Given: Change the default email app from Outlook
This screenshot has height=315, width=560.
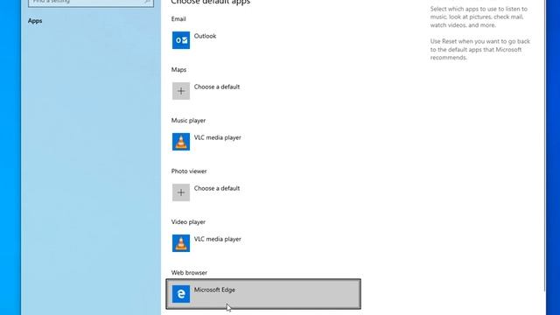Looking at the screenshot, I should tap(263, 40).
